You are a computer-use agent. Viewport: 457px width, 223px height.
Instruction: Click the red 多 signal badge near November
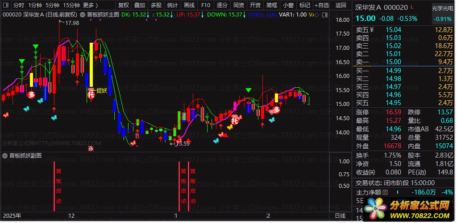(31, 94)
